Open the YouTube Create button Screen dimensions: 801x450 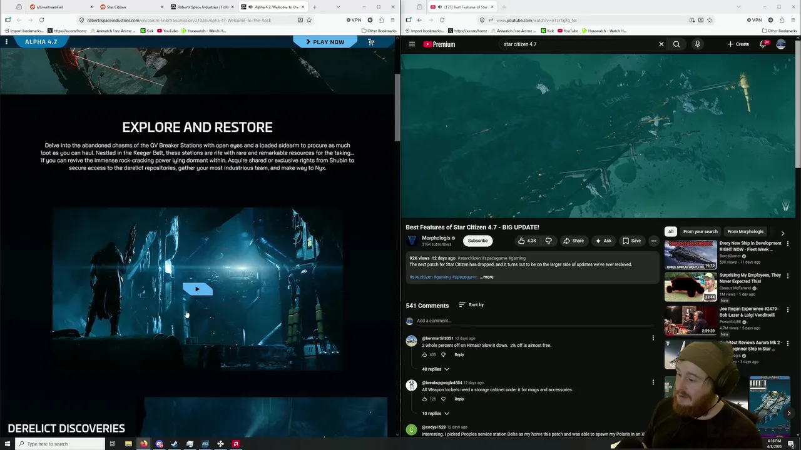pyautogui.click(x=738, y=44)
